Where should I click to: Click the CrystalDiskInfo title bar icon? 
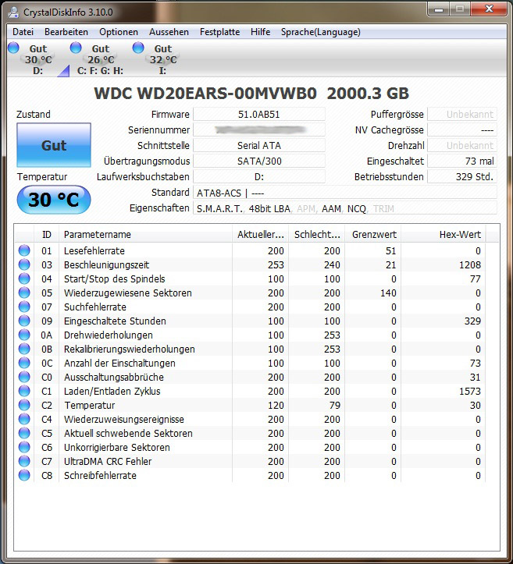14,12
